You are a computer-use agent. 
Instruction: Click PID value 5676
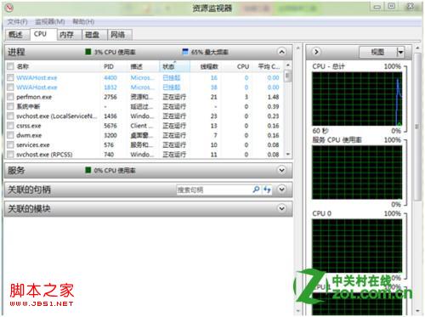pyautogui.click(x=110, y=126)
